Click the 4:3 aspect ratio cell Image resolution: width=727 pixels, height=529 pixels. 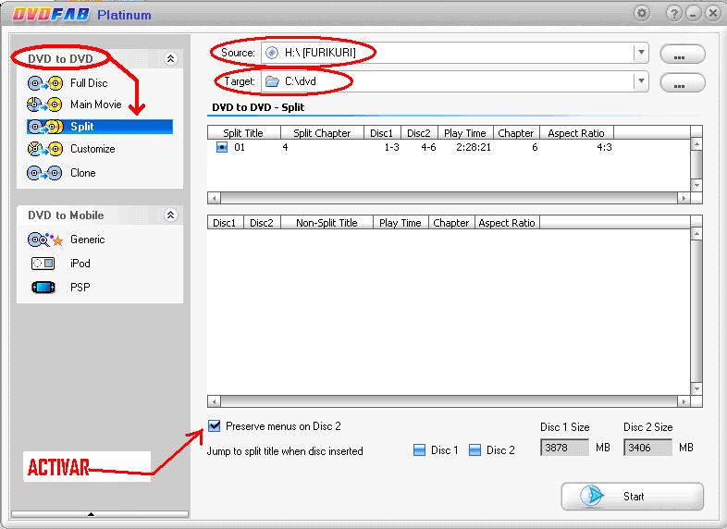click(604, 147)
